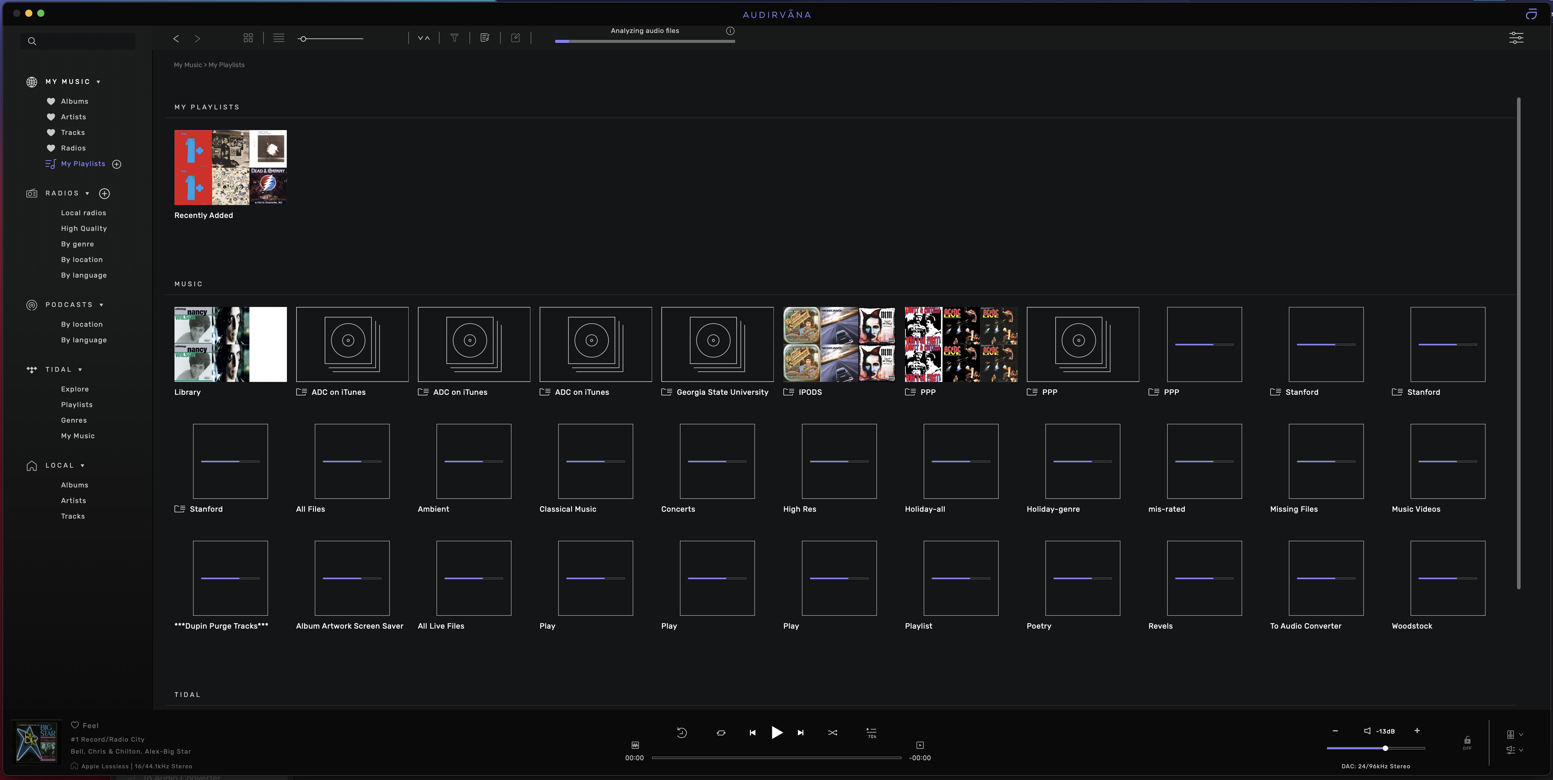The height and width of the screenshot is (780, 1553).
Task: Skip to the previous track
Action: tap(753, 732)
